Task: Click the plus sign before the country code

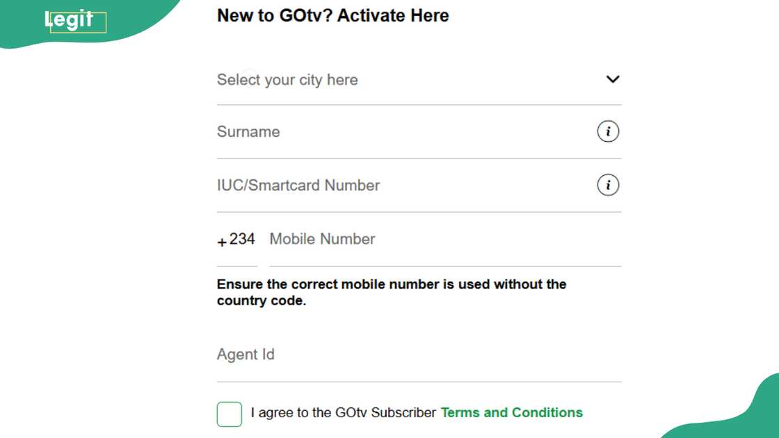Action: (x=222, y=242)
